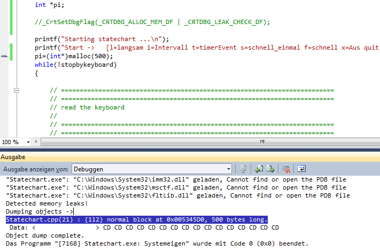
Task: Click the marker icon in the editor margin
Action: 5,56
